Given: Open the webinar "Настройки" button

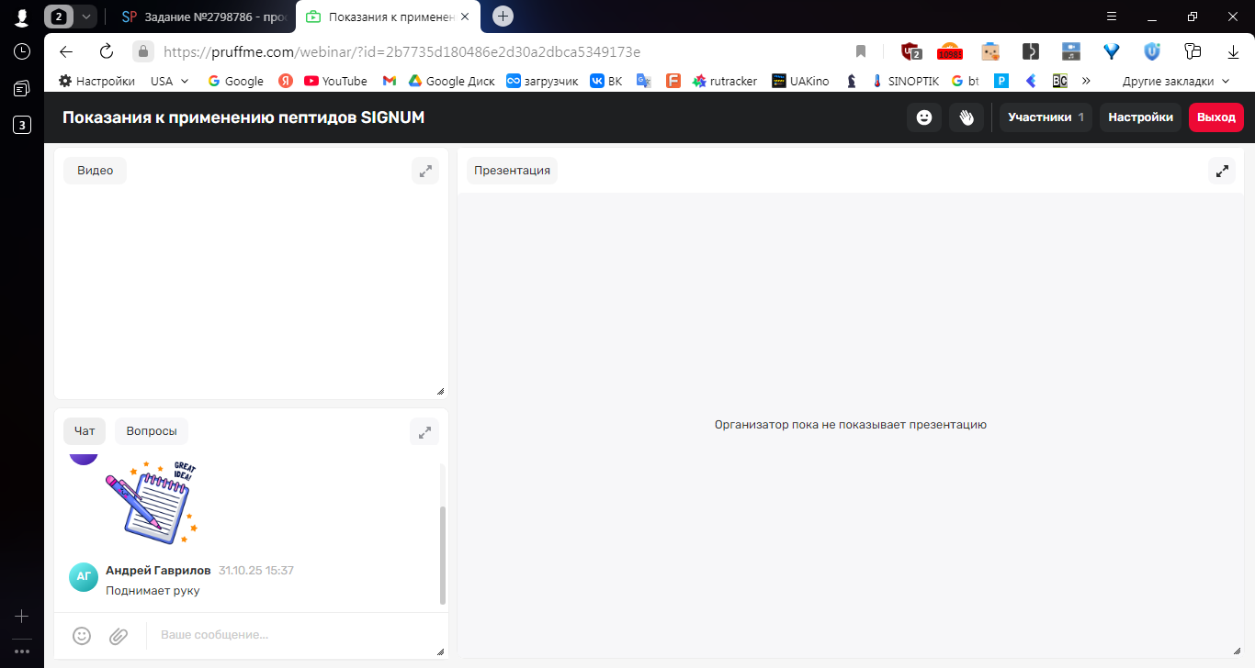Looking at the screenshot, I should pyautogui.click(x=1140, y=117).
